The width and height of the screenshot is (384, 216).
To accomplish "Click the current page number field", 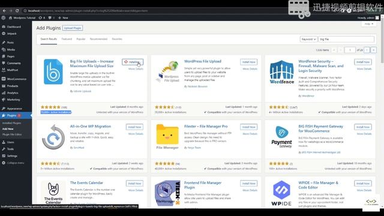I will point(350,50).
